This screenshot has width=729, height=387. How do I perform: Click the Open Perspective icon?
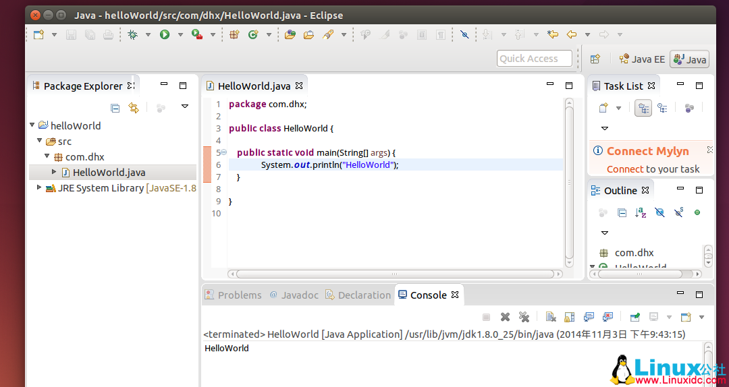point(595,59)
